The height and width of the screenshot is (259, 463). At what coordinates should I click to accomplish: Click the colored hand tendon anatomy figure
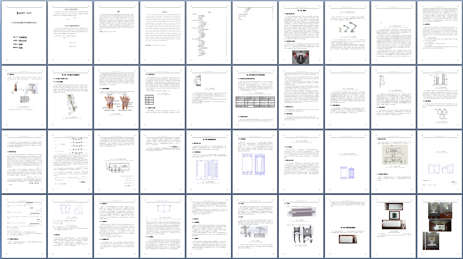click(x=118, y=102)
